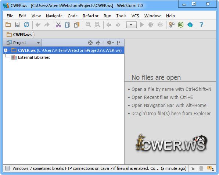Open the View menu
This screenshot has width=219, height=175.
click(36, 16)
